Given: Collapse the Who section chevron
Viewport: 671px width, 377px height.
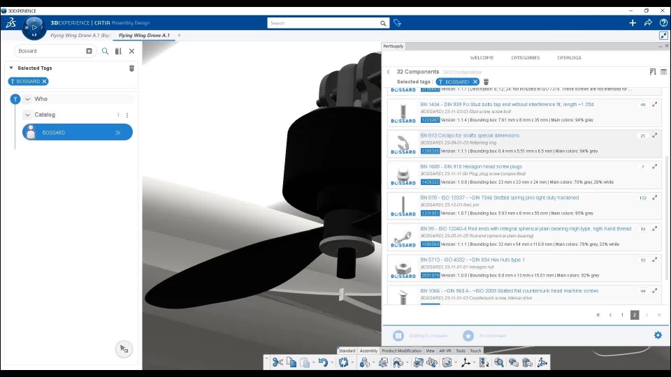Looking at the screenshot, I should [28, 99].
